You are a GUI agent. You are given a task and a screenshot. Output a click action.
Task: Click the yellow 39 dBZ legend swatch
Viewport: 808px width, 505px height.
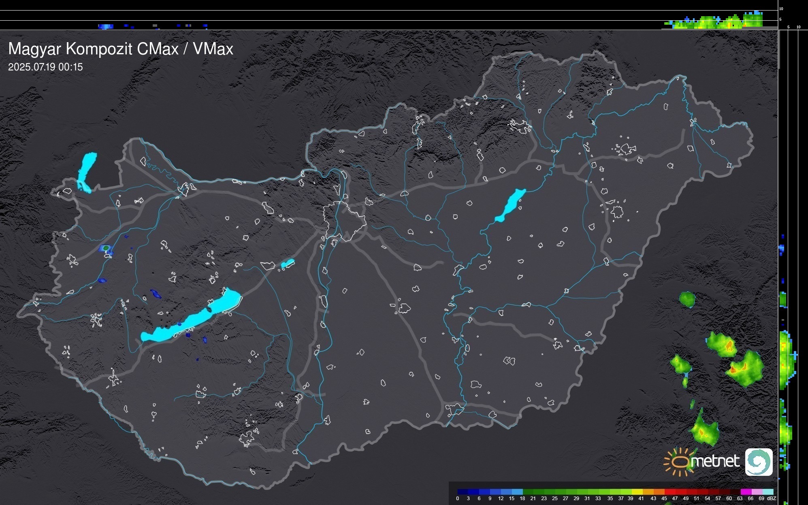click(x=637, y=492)
